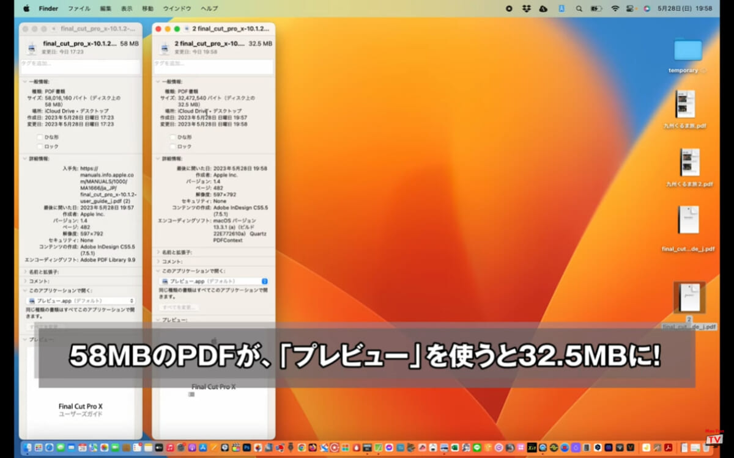
Task: Open the Finder menu
Action: (x=48, y=9)
